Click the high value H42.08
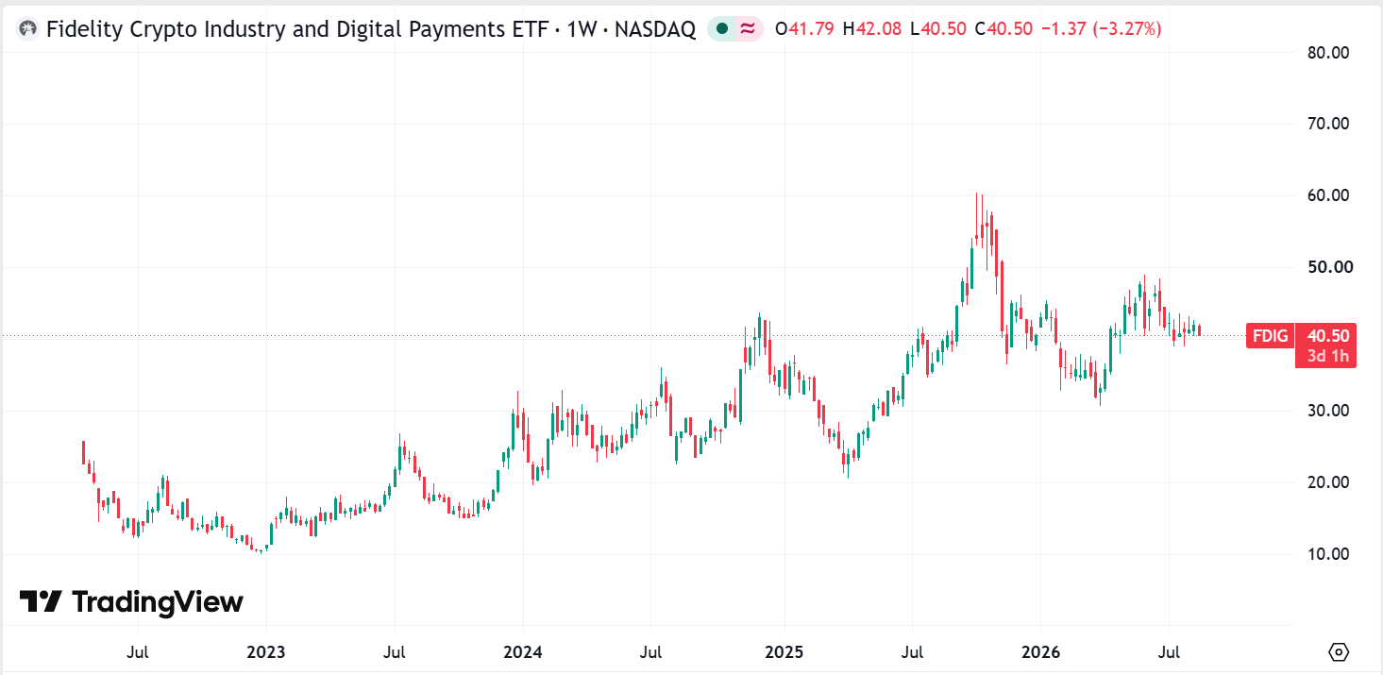Image resolution: width=1383 pixels, height=675 pixels. tap(872, 29)
